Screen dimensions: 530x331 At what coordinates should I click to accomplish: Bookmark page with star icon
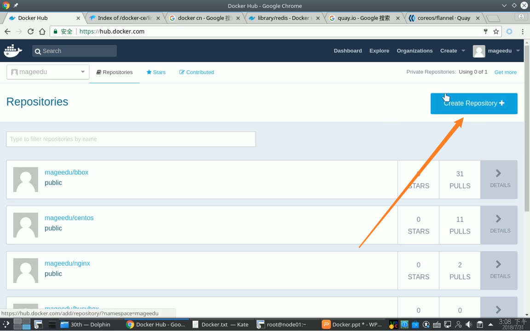coord(496,31)
